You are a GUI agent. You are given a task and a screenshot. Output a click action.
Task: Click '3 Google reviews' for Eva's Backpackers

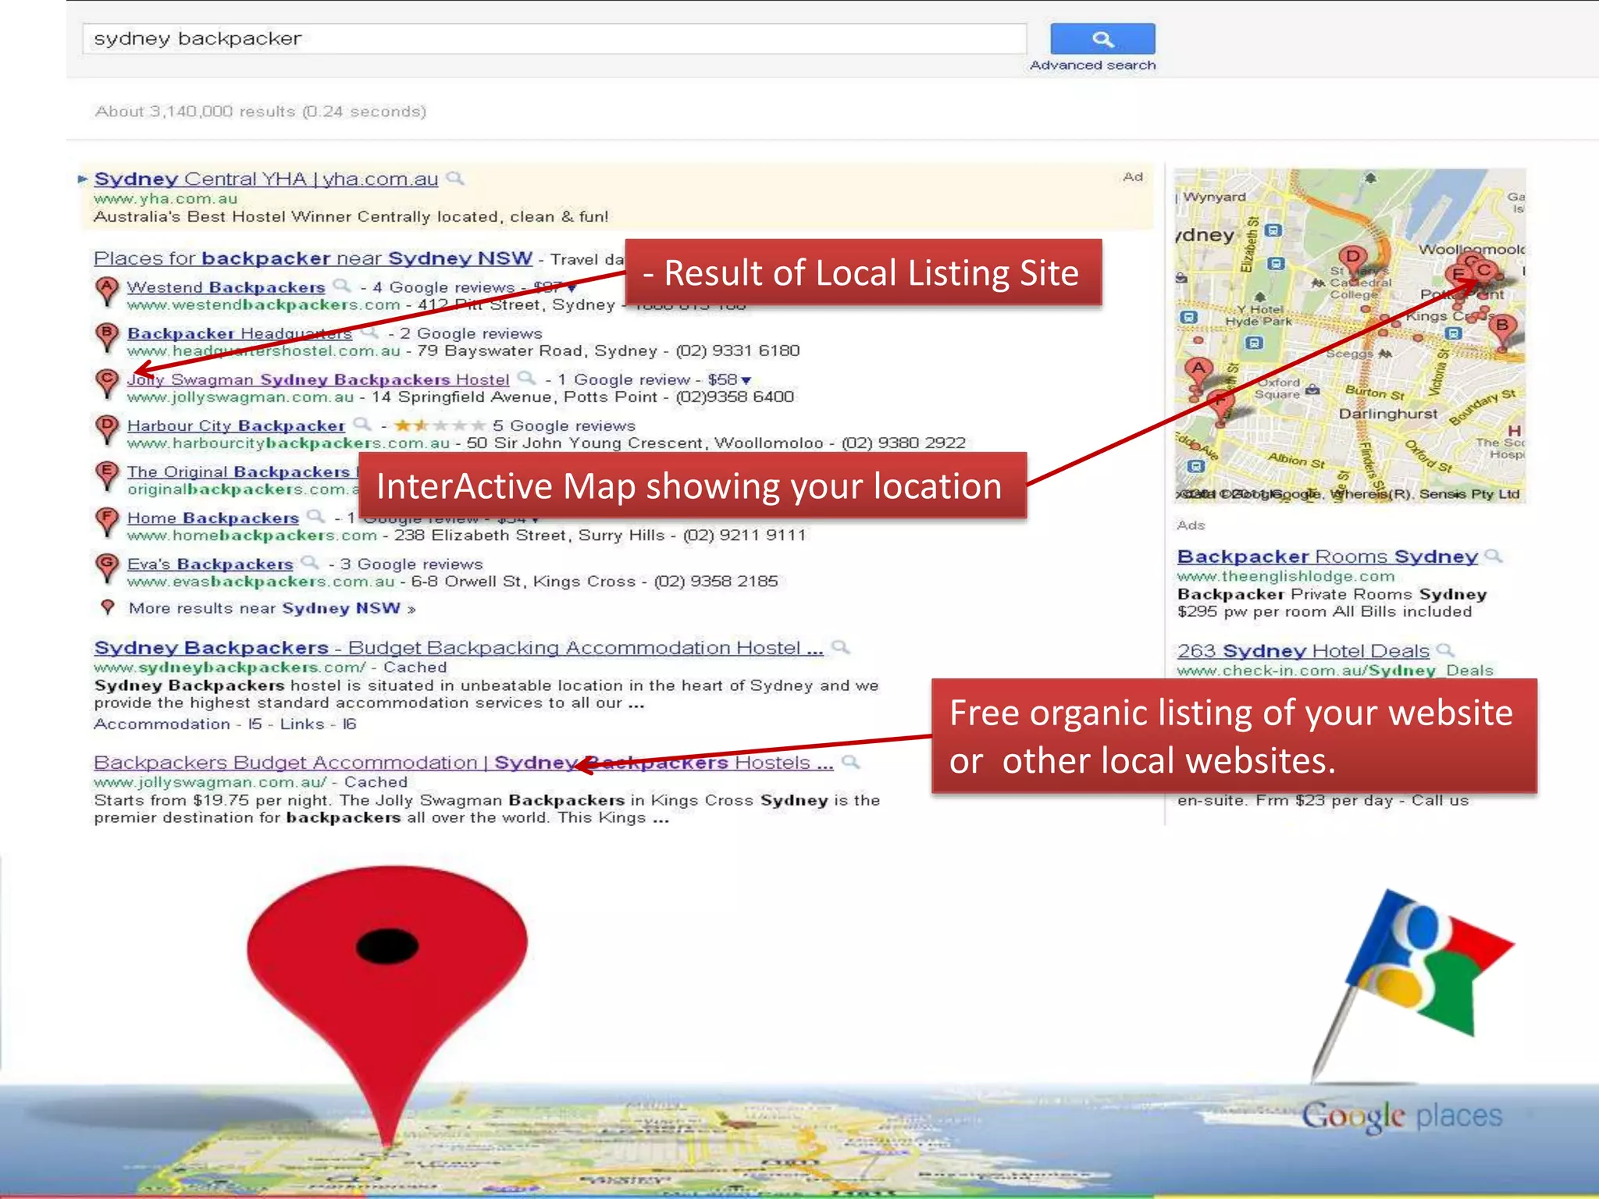pyautogui.click(x=411, y=564)
